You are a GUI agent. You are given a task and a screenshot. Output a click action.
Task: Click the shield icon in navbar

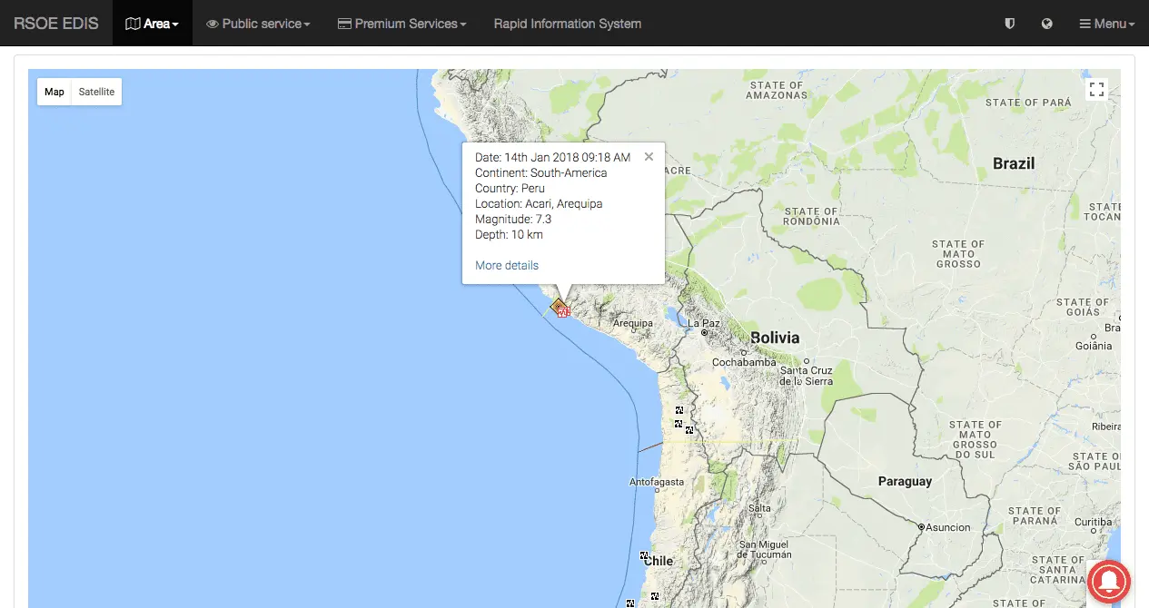point(1009,24)
